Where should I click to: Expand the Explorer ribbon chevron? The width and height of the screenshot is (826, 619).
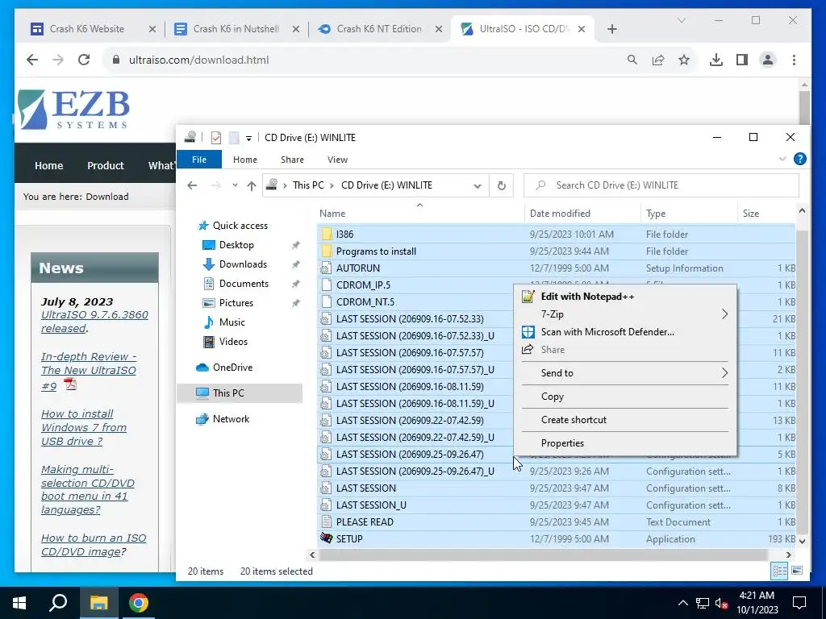(x=782, y=159)
